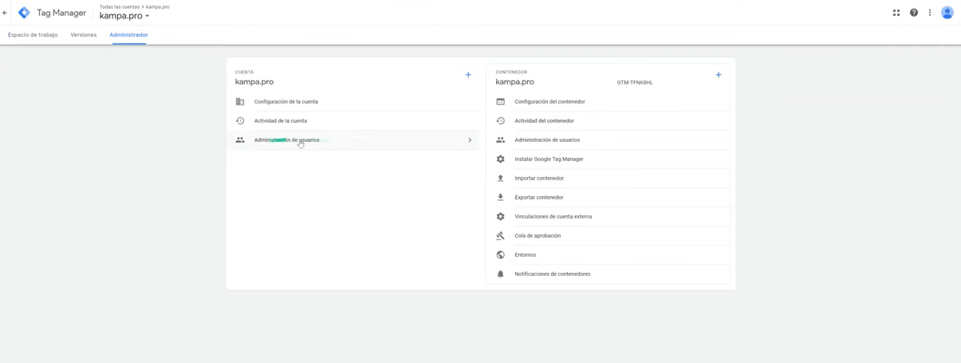Open the three-dot more options menu
The width and height of the screenshot is (961, 363).
click(x=930, y=13)
